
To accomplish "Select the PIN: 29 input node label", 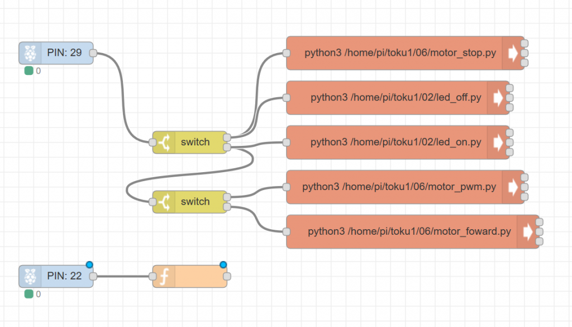I will 64,53.
